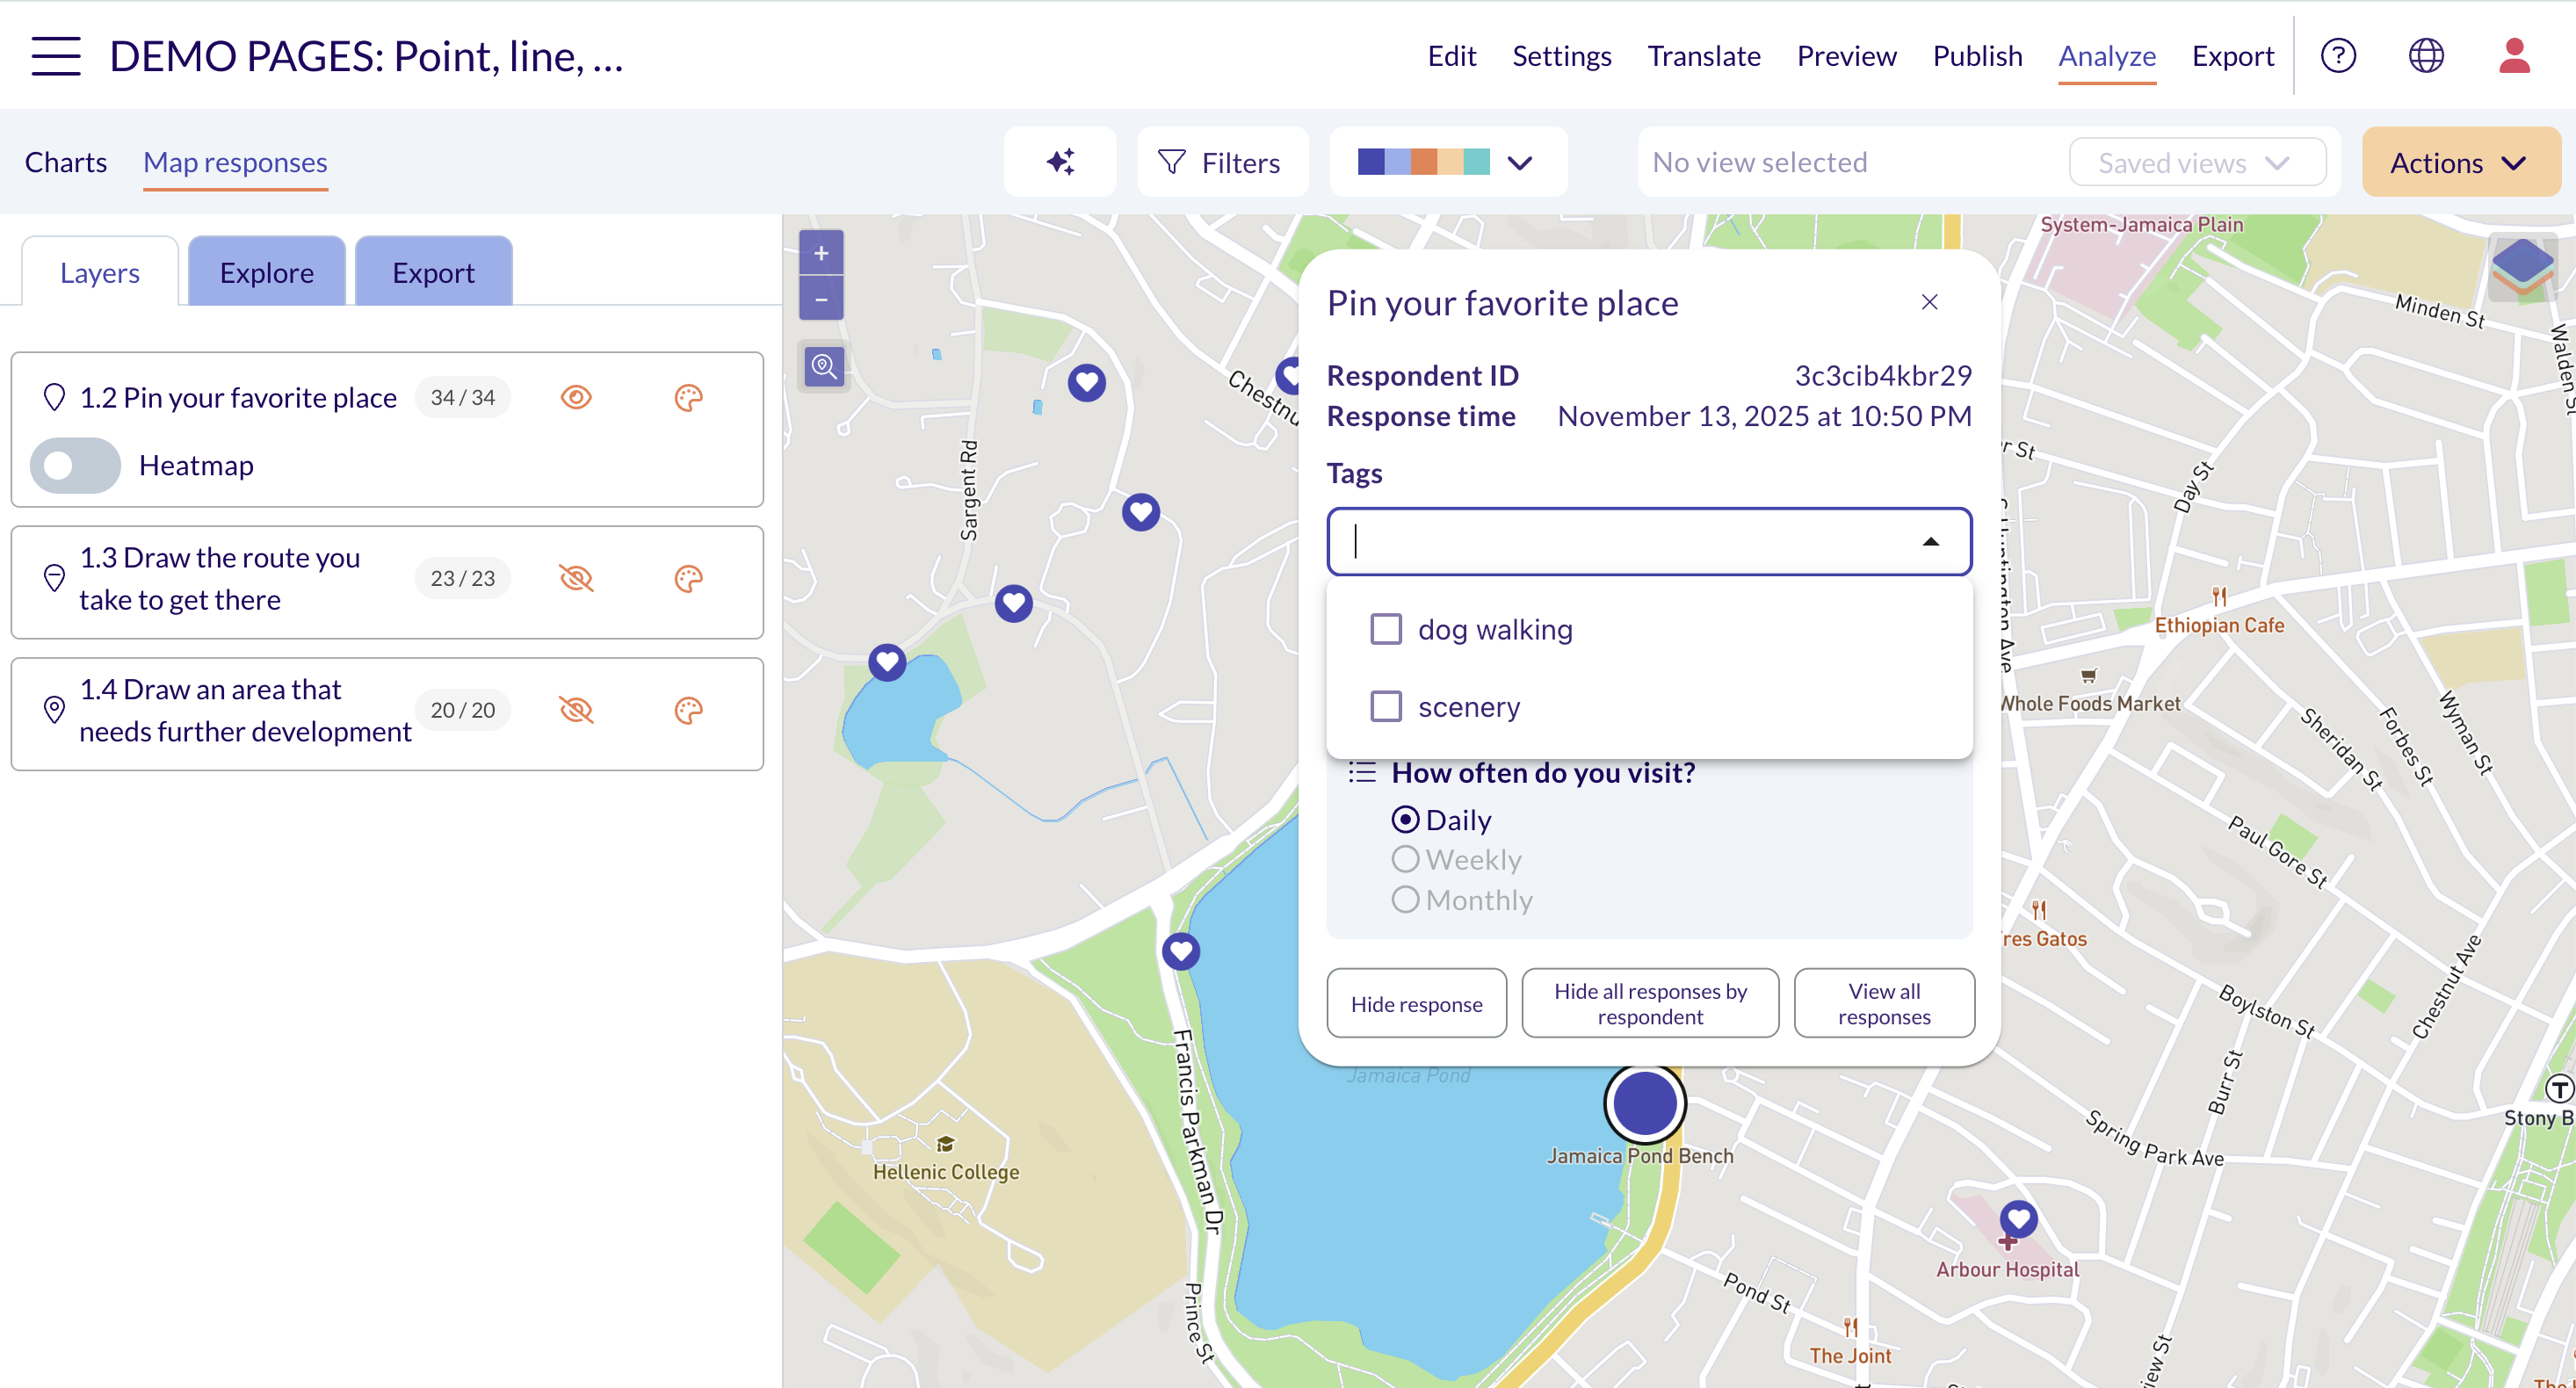
Task: Show the 1.4 Draw an area layer
Action: pos(576,711)
